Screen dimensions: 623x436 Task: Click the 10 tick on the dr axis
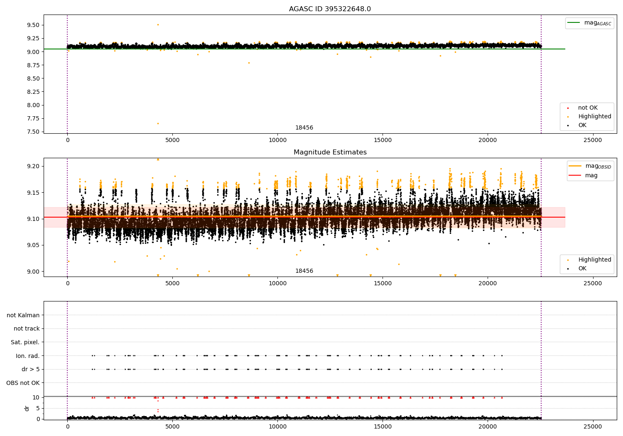36,397
